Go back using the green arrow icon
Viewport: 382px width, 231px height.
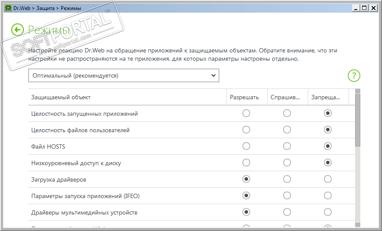click(x=17, y=30)
